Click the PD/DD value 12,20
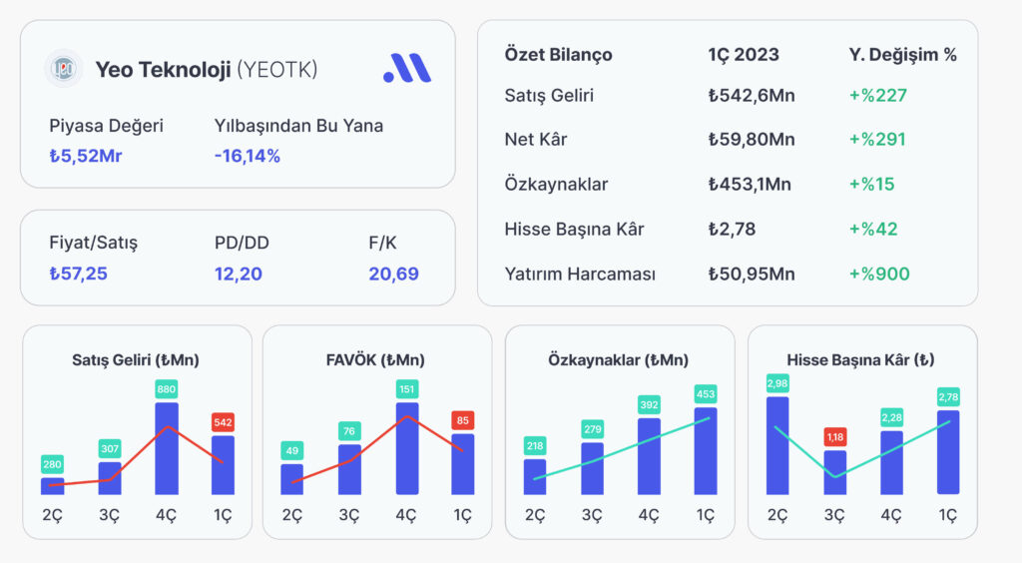This screenshot has height=563, width=1022. [x=239, y=274]
